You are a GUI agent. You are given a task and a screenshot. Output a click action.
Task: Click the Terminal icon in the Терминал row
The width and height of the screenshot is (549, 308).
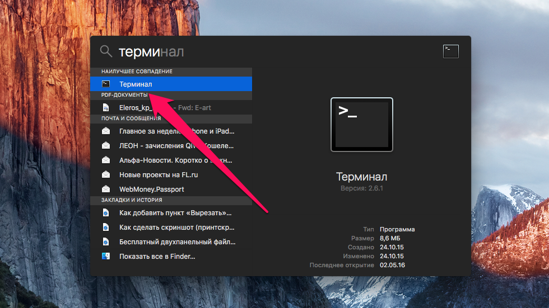pyautogui.click(x=106, y=84)
